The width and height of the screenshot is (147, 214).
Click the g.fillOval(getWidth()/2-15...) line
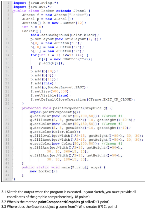(87, 136)
